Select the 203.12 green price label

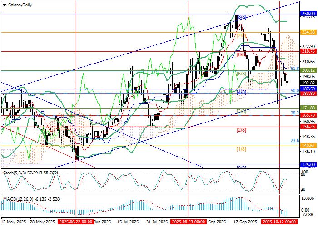tap(308, 70)
